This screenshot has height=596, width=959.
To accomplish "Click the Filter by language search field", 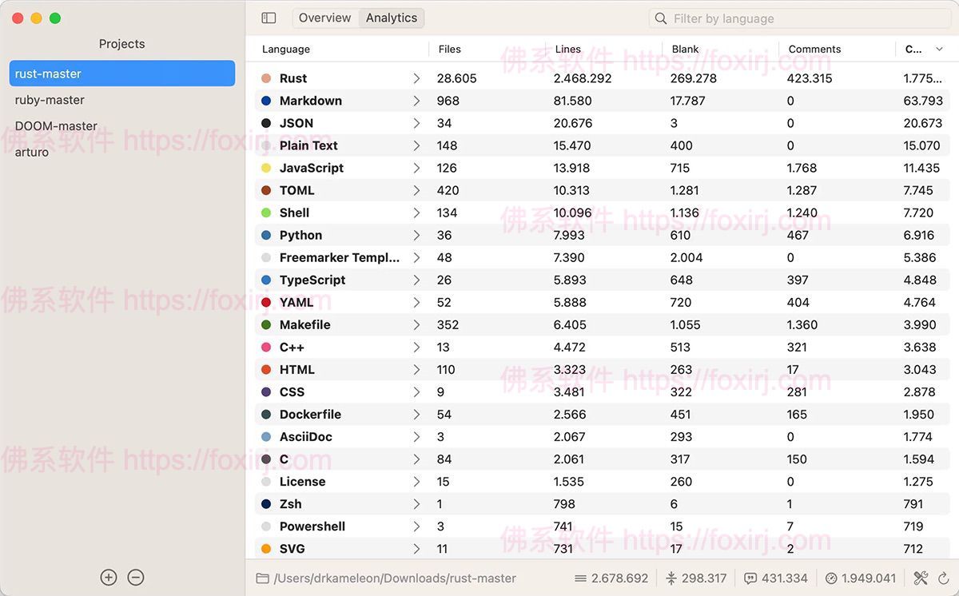I will click(799, 18).
